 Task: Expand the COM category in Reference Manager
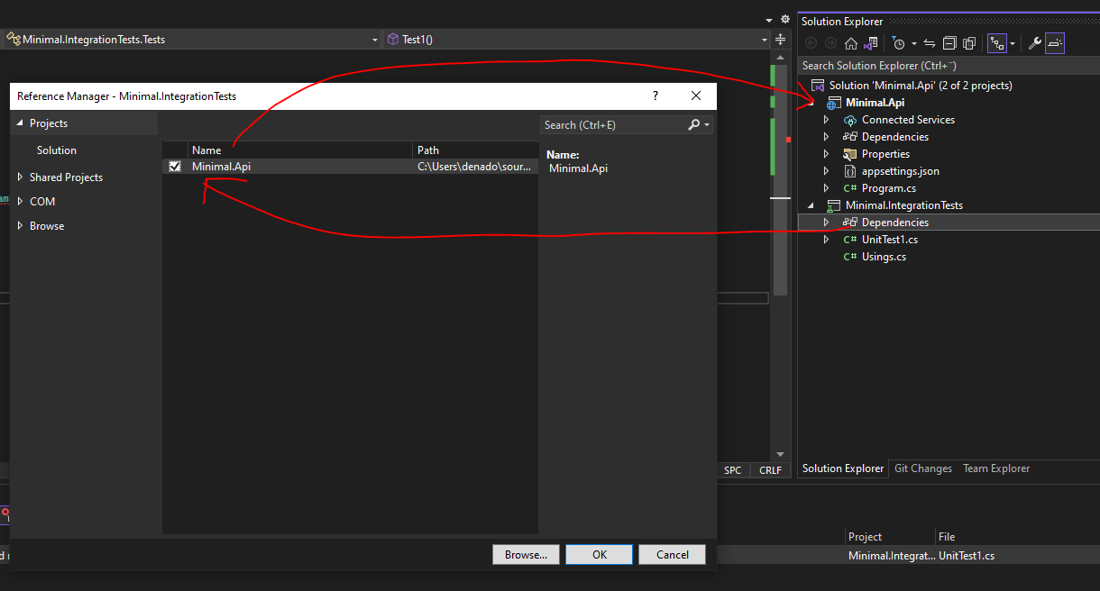(x=21, y=202)
